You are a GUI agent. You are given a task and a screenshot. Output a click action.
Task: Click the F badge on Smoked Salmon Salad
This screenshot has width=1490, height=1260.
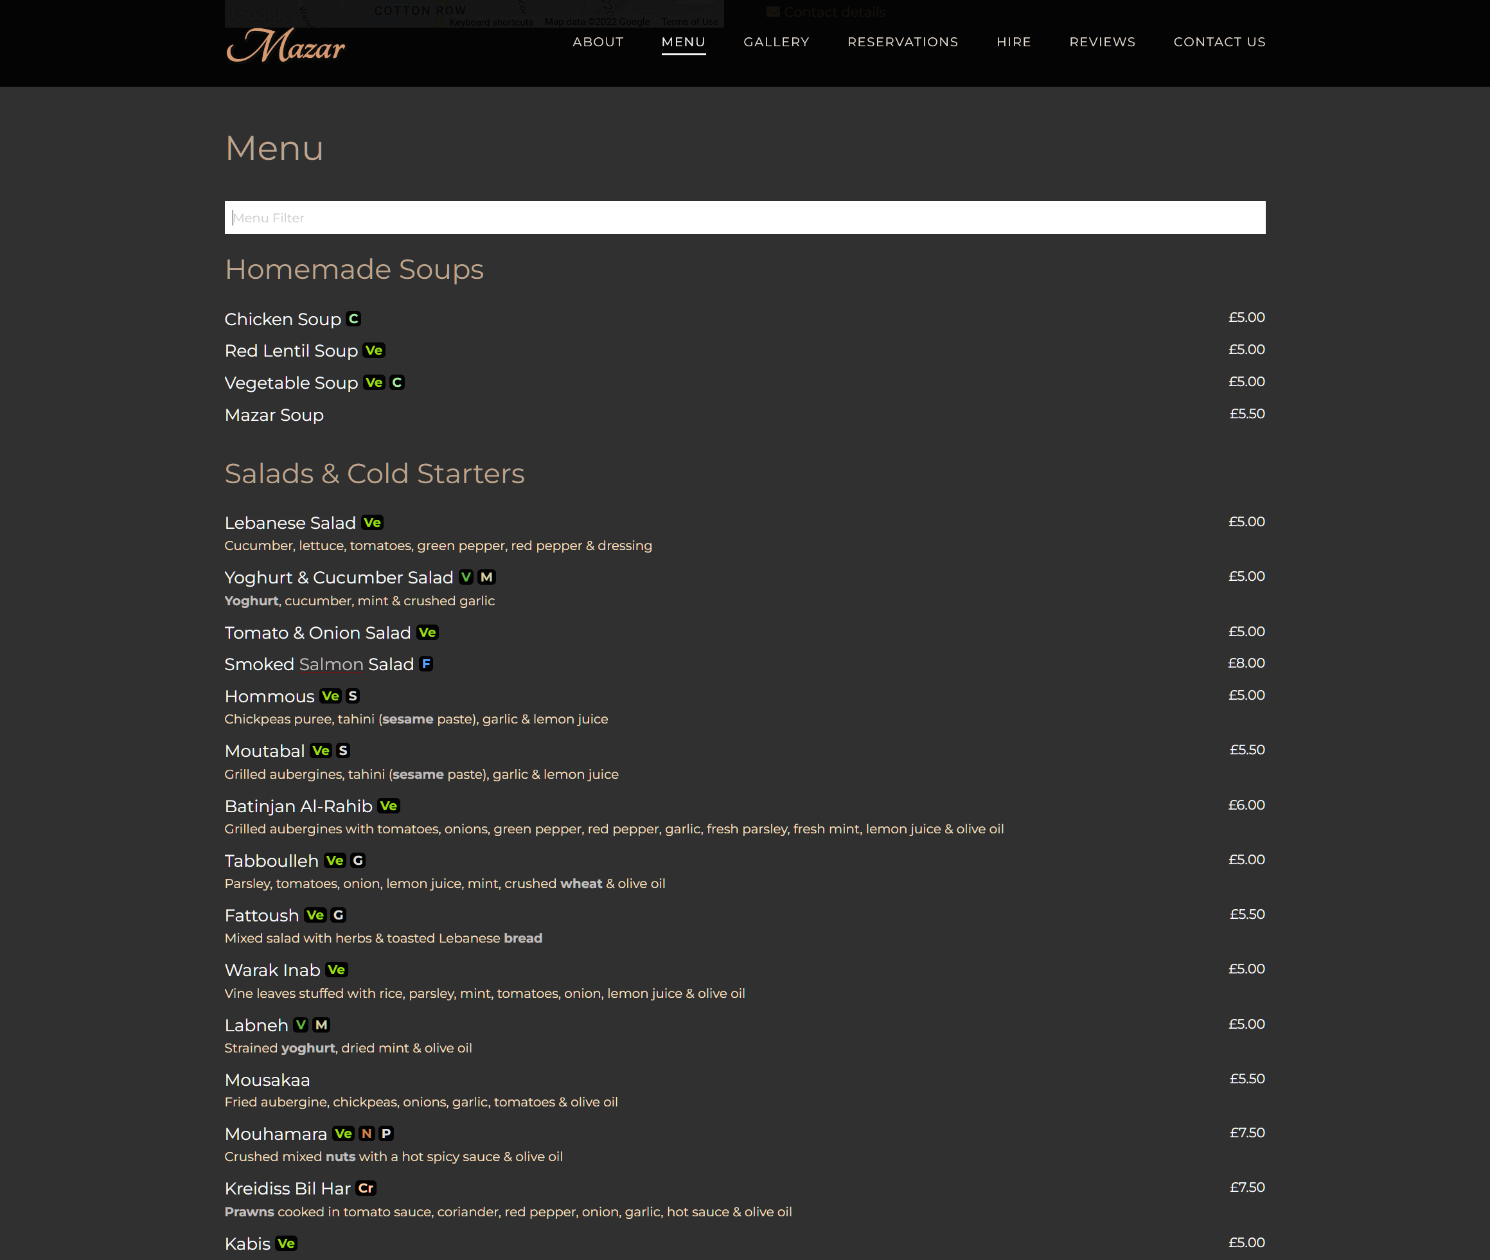(x=427, y=664)
